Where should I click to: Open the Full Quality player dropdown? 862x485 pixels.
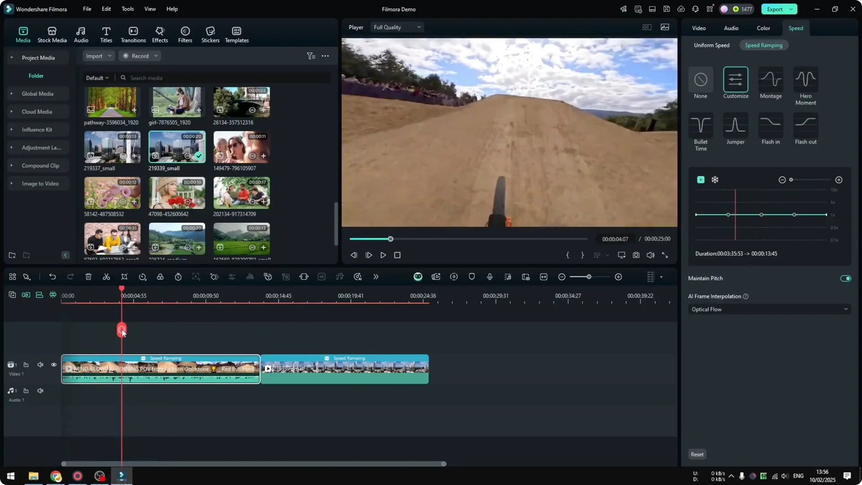coord(396,27)
